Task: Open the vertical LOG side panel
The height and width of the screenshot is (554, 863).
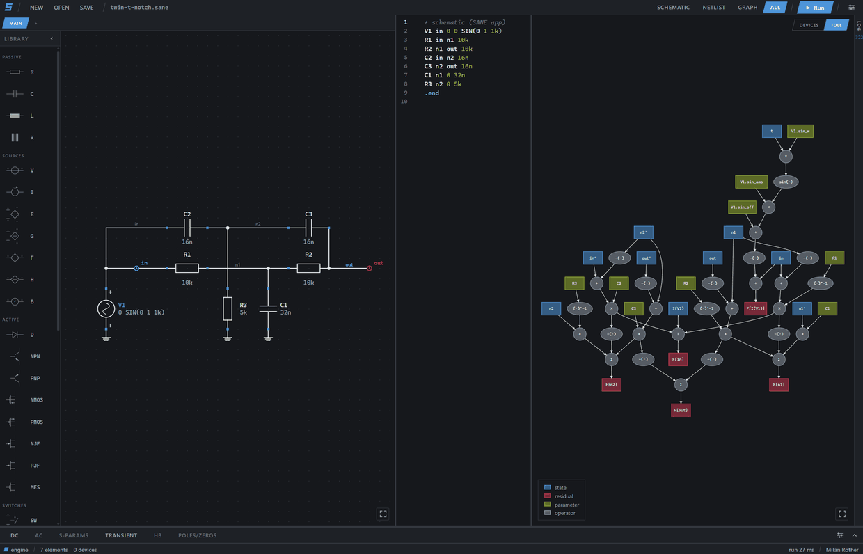Action: coord(859,24)
